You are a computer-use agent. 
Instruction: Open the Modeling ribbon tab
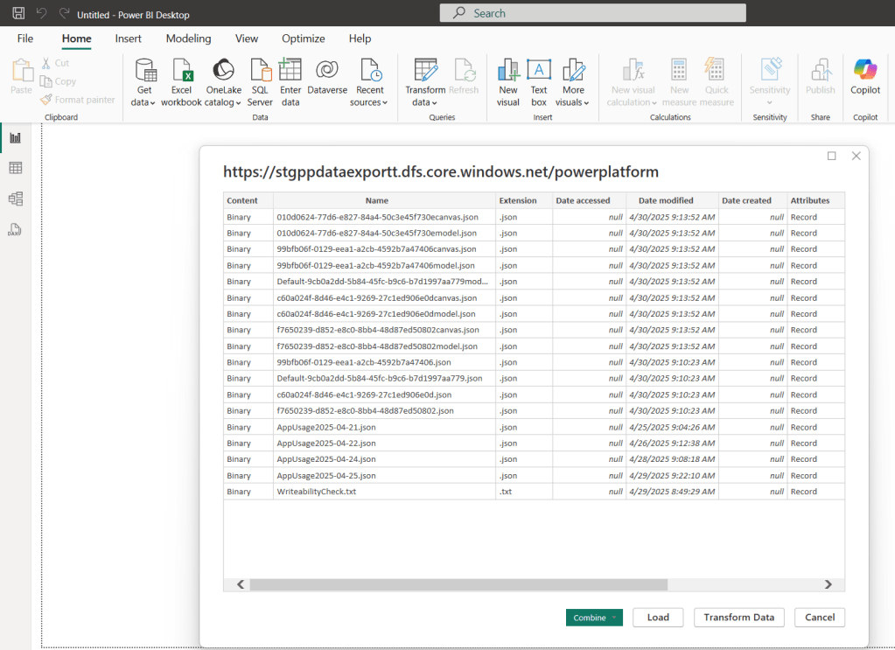pos(188,38)
